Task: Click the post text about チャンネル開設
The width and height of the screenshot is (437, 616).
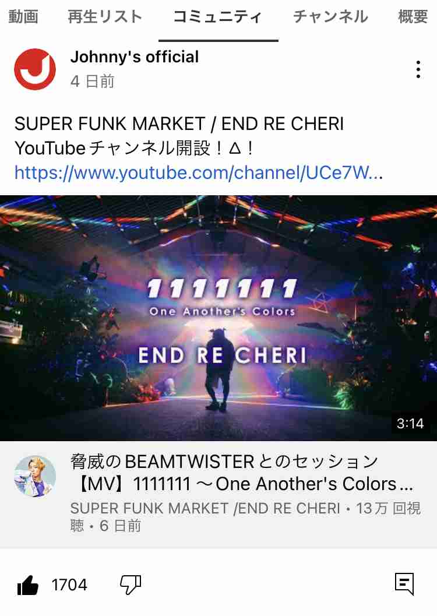Action: pyautogui.click(x=179, y=136)
